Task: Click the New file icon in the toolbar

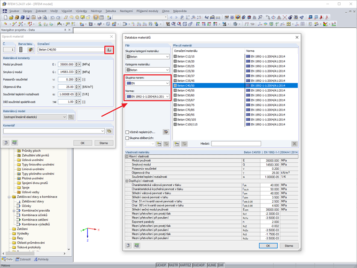Action: click(x=6, y=17)
